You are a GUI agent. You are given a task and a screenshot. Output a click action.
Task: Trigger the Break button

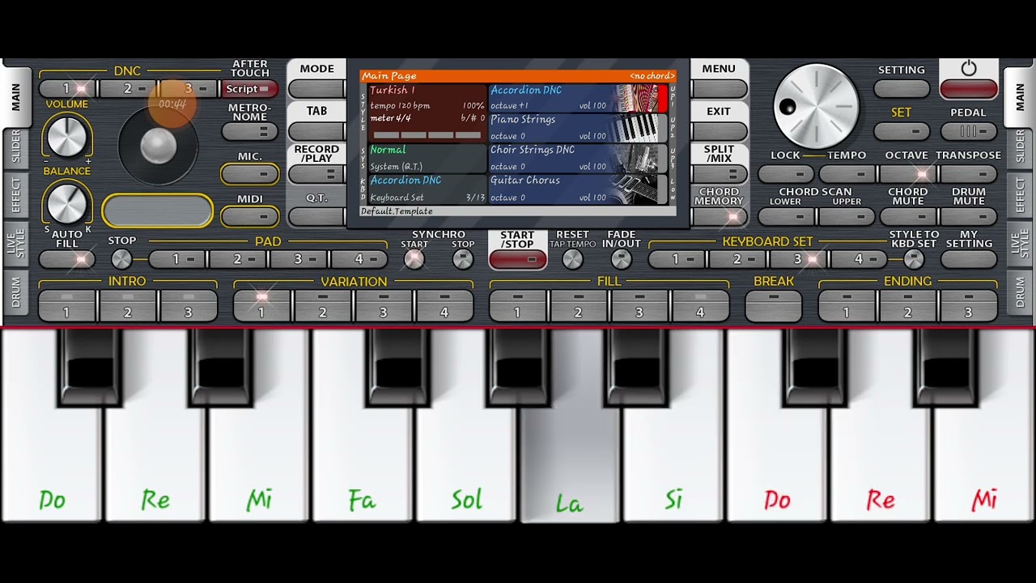tap(774, 306)
